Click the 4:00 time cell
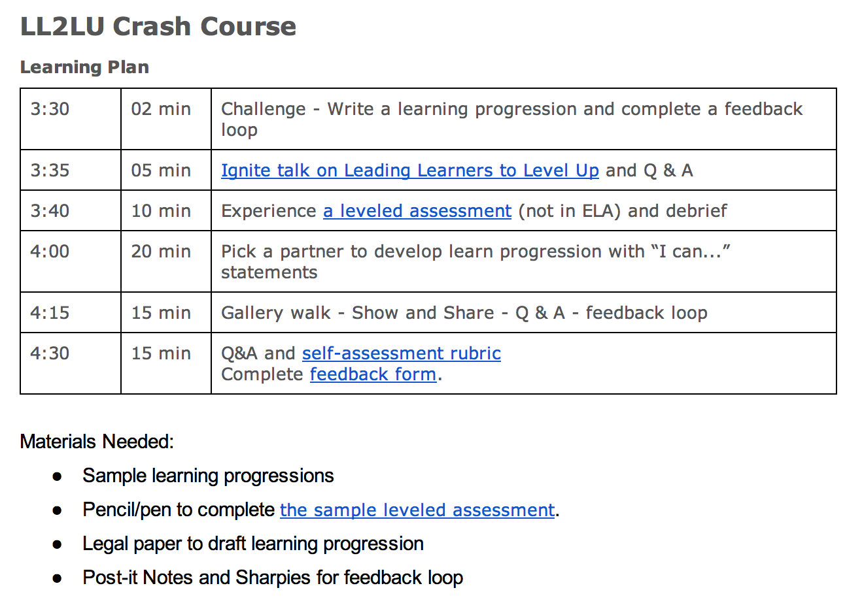The height and width of the screenshot is (605, 862). 50,252
